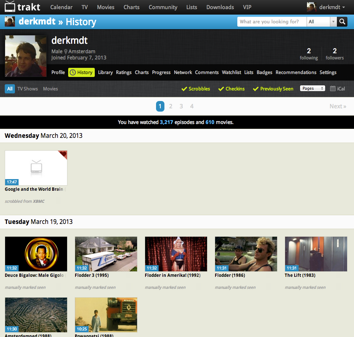Viewport: 354px width, 337px height.
Task: Switch to the Recommendations tab
Action: tap(296, 72)
